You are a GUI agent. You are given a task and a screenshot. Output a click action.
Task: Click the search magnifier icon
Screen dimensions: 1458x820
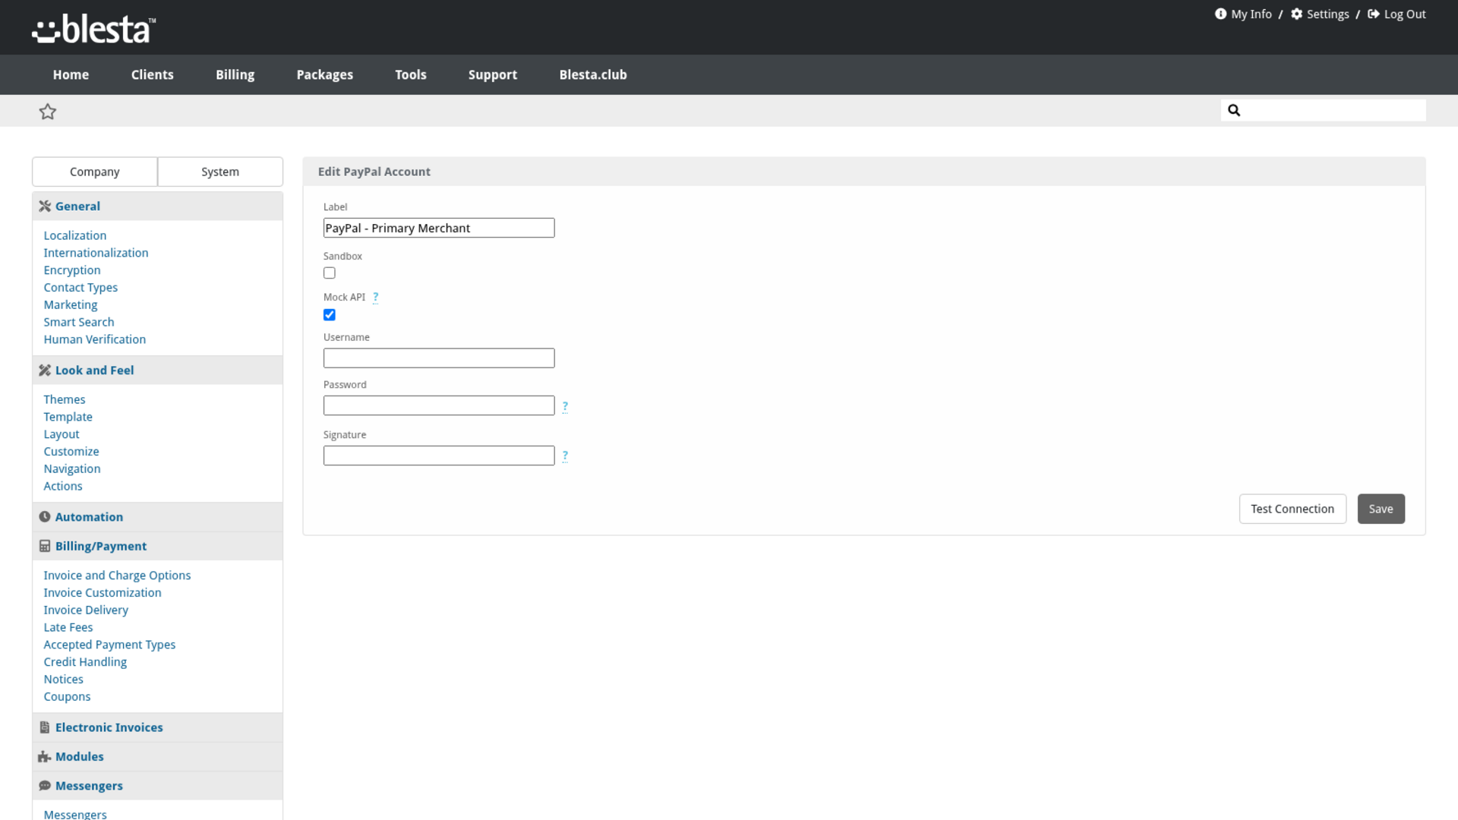coord(1234,110)
